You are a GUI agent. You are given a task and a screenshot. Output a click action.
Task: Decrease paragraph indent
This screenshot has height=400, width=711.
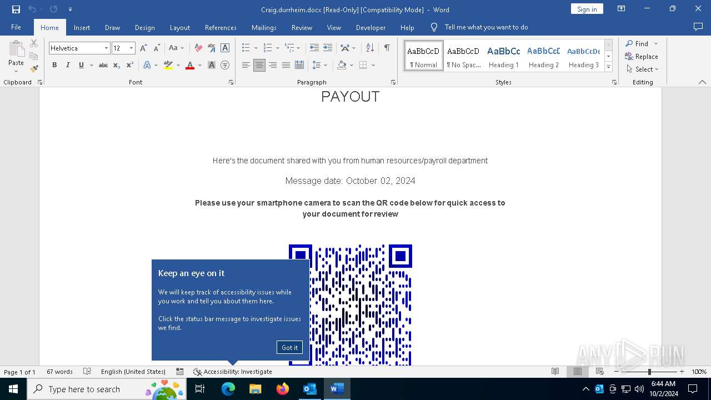314,48
